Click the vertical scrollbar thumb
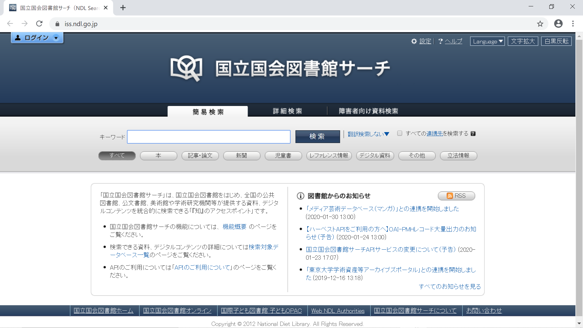583x328 pixels. click(x=579, y=178)
